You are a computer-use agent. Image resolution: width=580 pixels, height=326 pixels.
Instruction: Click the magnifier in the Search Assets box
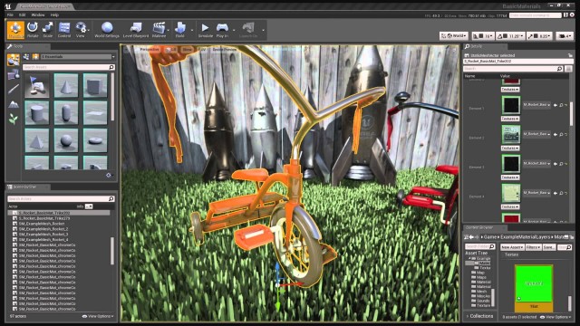coord(111,67)
